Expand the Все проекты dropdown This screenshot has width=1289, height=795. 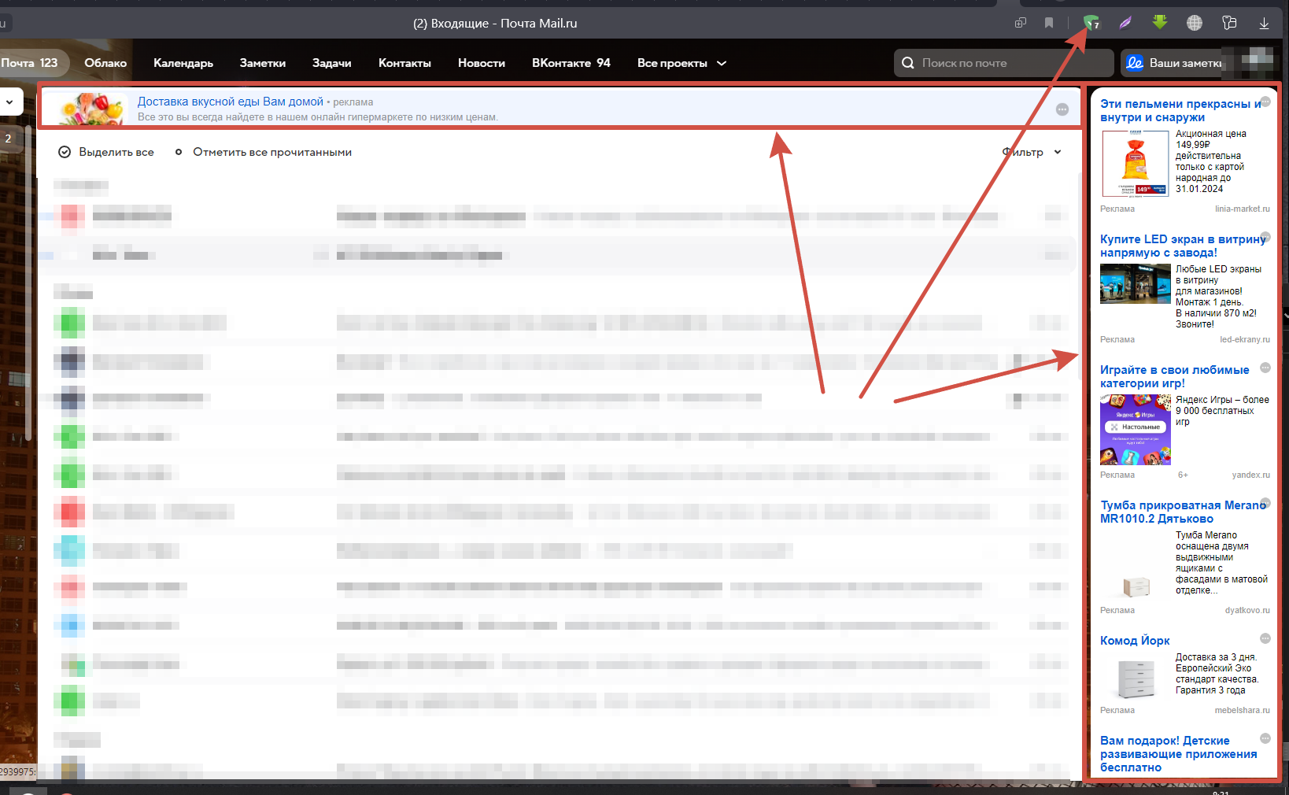(681, 63)
